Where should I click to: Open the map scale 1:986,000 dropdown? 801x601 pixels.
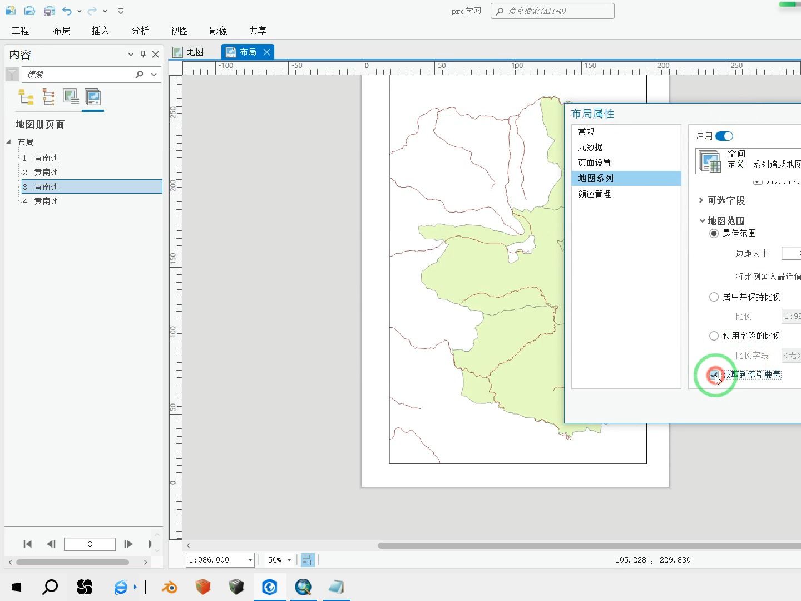250,560
